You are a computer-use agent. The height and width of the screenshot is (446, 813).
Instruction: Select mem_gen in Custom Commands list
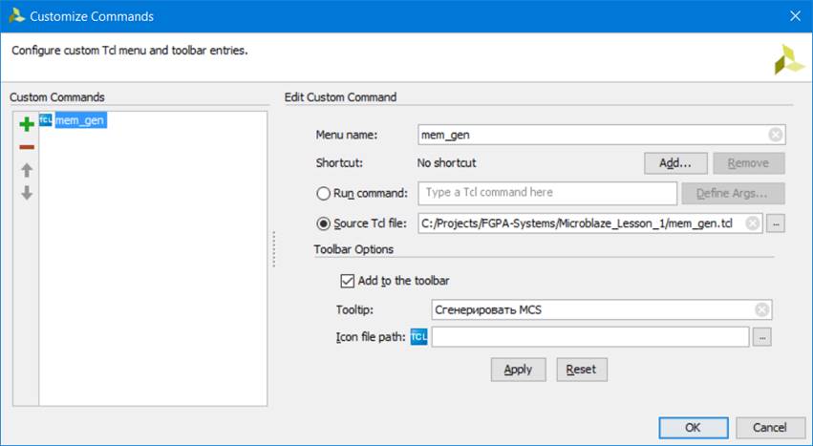79,121
